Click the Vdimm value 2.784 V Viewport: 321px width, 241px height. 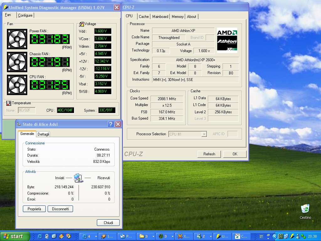click(103, 46)
